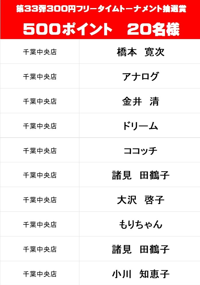Click the winner name 大沢 啓子

(x=140, y=200)
